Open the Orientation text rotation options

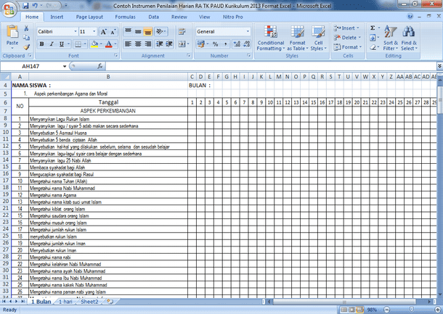click(x=161, y=32)
